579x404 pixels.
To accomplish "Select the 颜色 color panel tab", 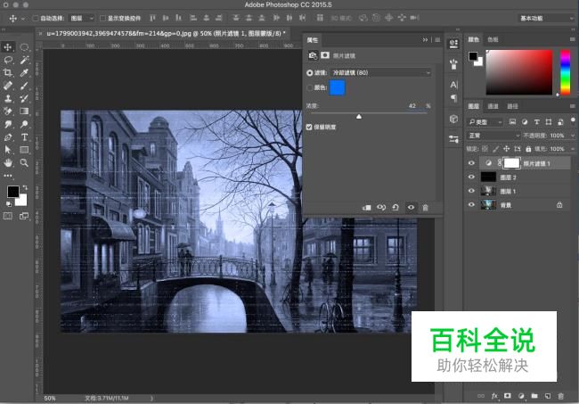I will [x=474, y=39].
